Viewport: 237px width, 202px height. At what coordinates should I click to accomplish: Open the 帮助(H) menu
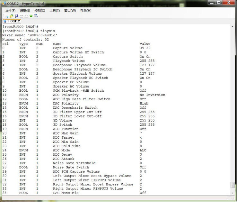tap(86, 11)
